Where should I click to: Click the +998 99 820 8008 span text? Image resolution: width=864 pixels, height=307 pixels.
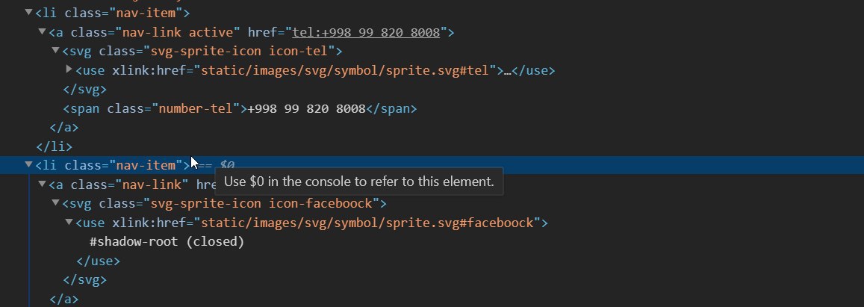pyautogui.click(x=306, y=108)
